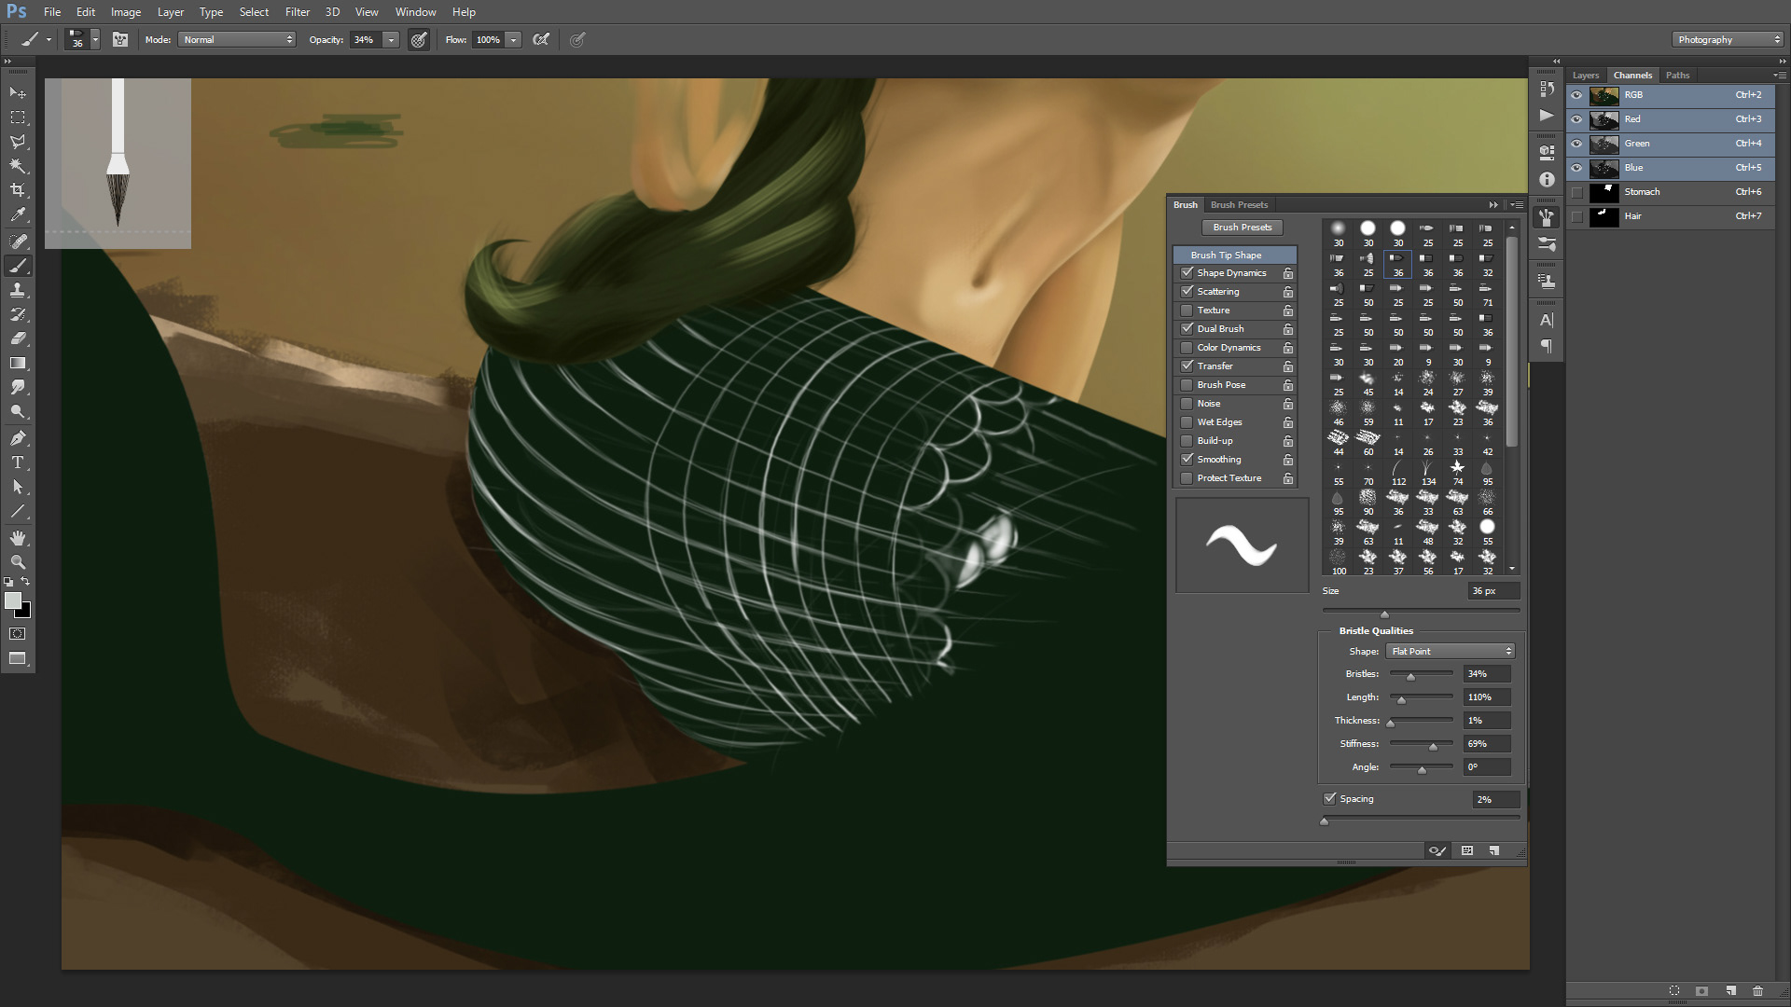The width and height of the screenshot is (1791, 1007).
Task: Select the Hand tool
Action: 18,538
